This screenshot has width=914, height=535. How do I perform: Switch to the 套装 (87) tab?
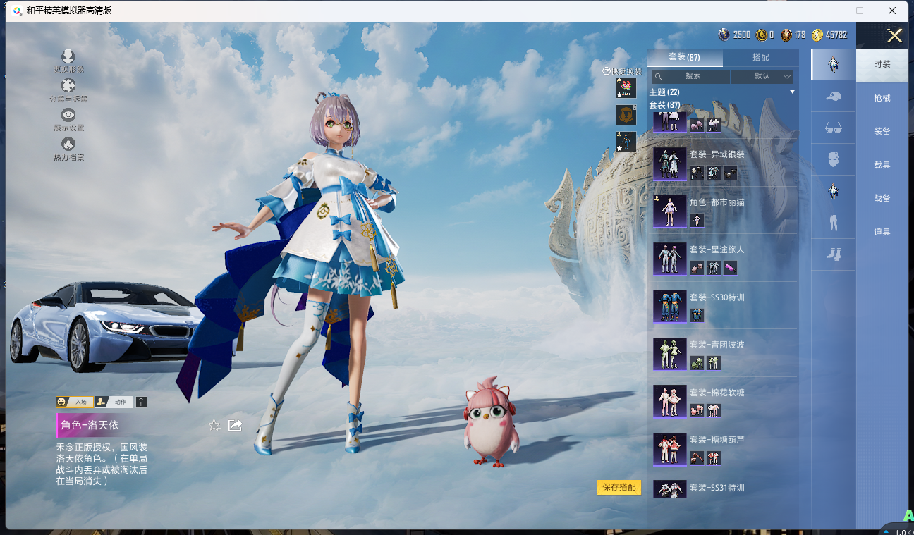pos(684,57)
